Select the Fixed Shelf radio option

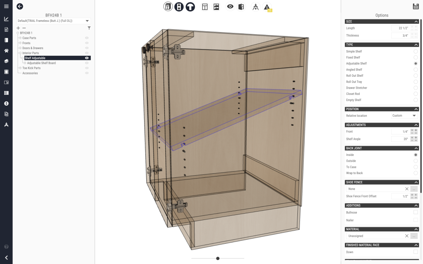point(416,58)
